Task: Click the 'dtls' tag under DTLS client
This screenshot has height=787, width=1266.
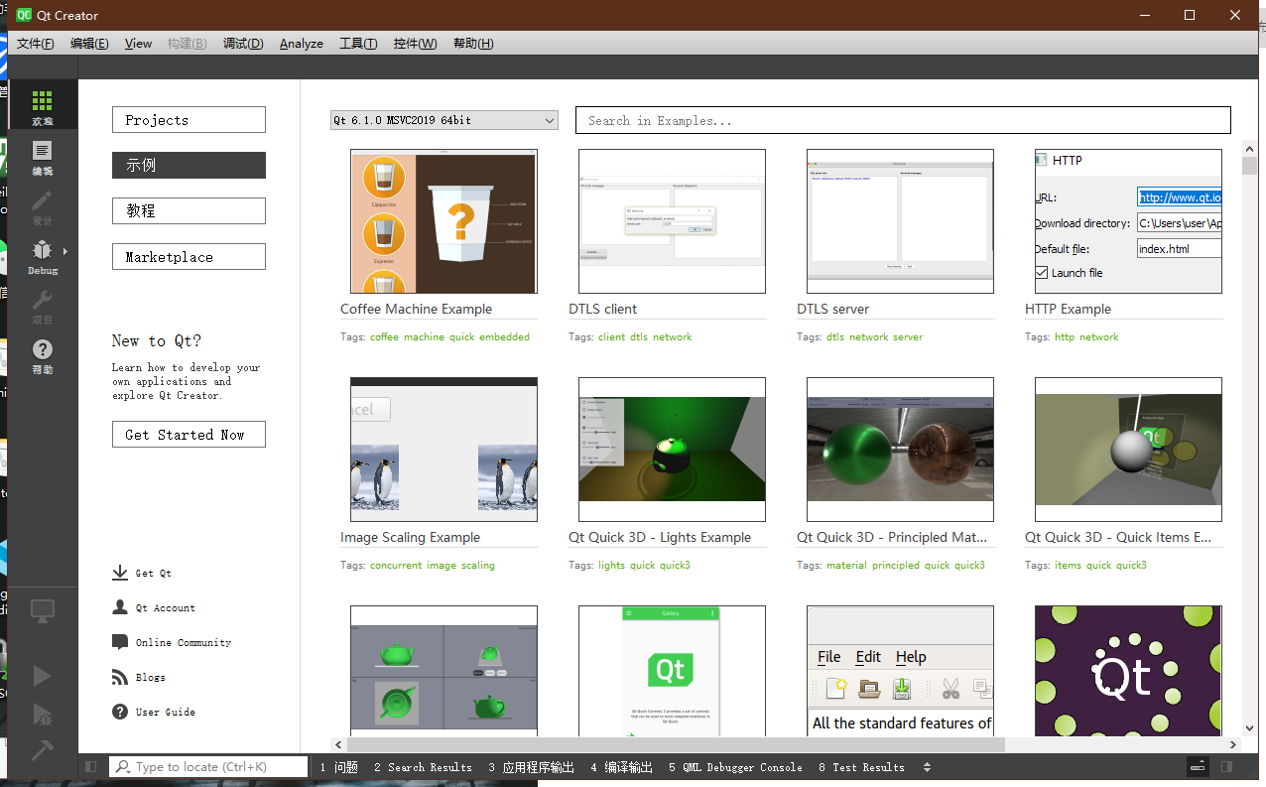Action: [x=639, y=337]
